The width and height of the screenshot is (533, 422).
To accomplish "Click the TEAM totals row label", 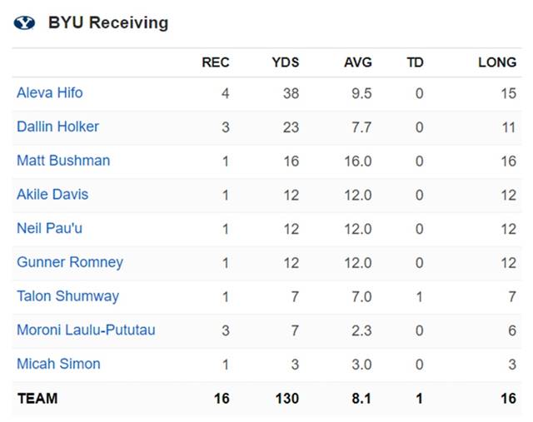I will click(37, 399).
